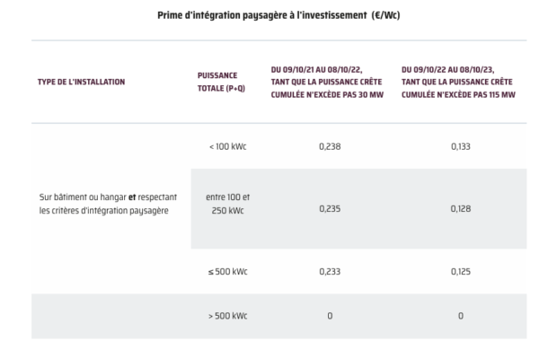The height and width of the screenshot is (349, 539).
Task: Click the zero under the 30 MW column
Action: [x=330, y=316]
